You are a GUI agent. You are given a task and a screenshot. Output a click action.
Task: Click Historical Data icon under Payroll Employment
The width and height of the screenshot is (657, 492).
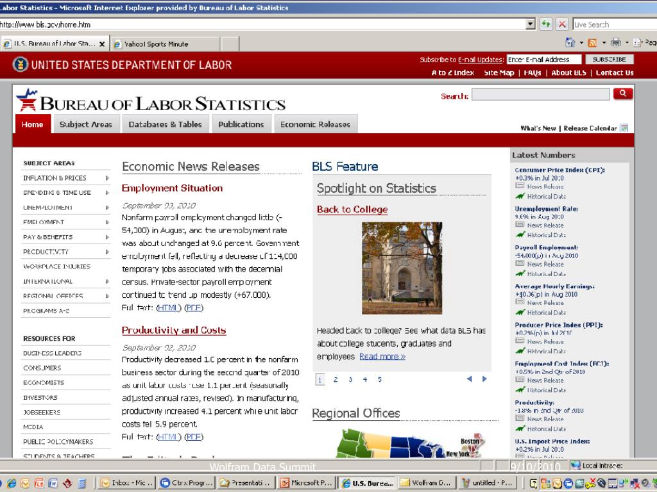[x=520, y=273]
